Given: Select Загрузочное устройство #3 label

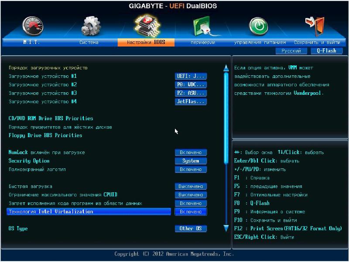Looking at the screenshot, I should click(x=42, y=93).
